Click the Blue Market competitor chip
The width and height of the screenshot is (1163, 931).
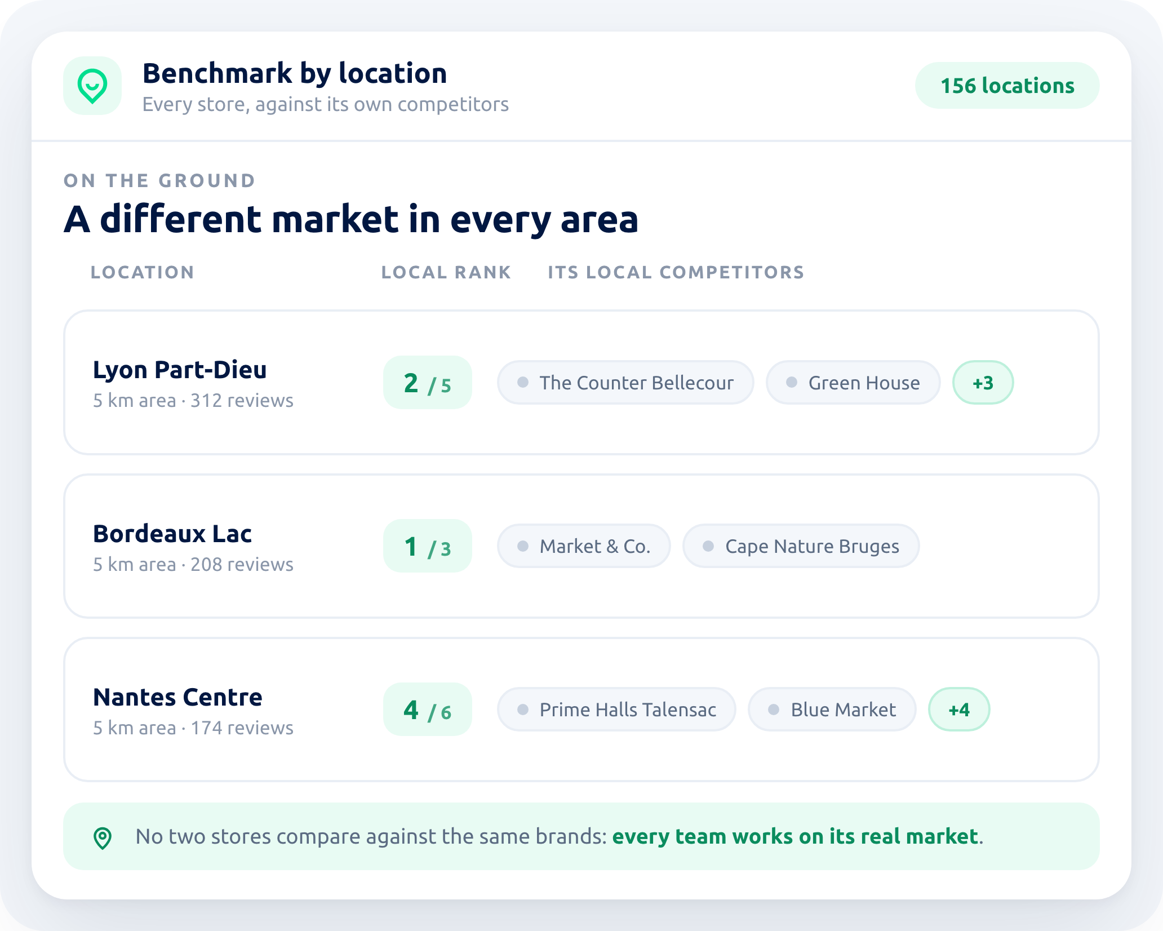832,710
